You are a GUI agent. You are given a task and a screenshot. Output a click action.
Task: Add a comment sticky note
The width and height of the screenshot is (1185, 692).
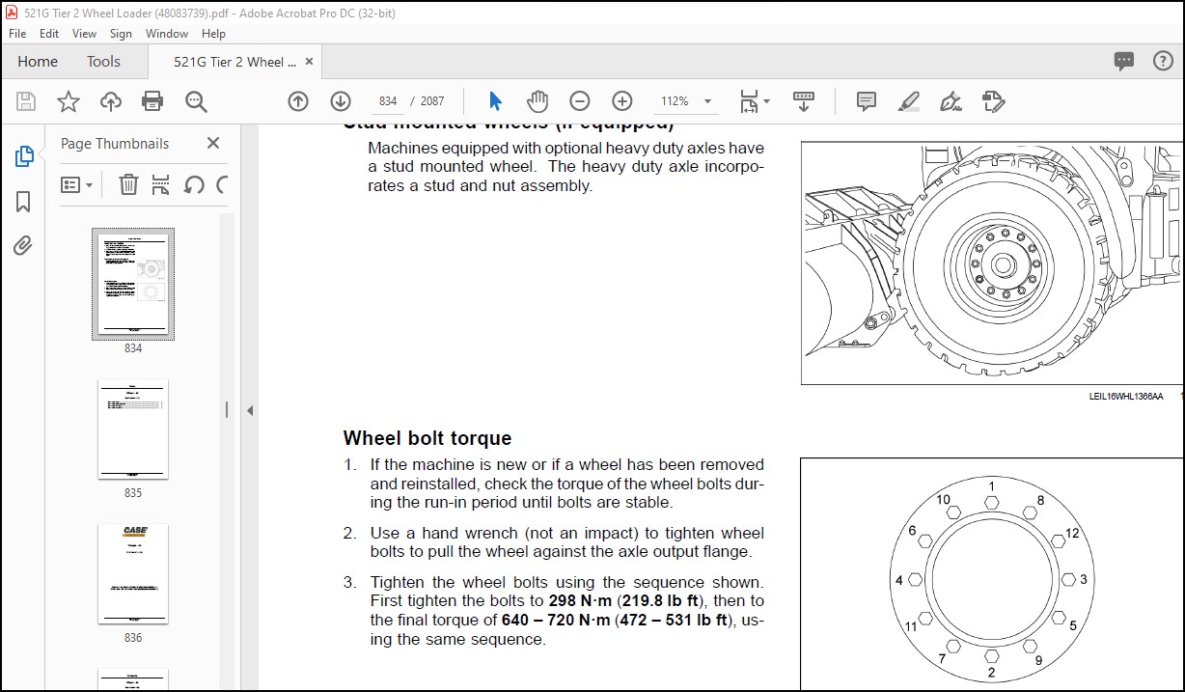click(867, 101)
